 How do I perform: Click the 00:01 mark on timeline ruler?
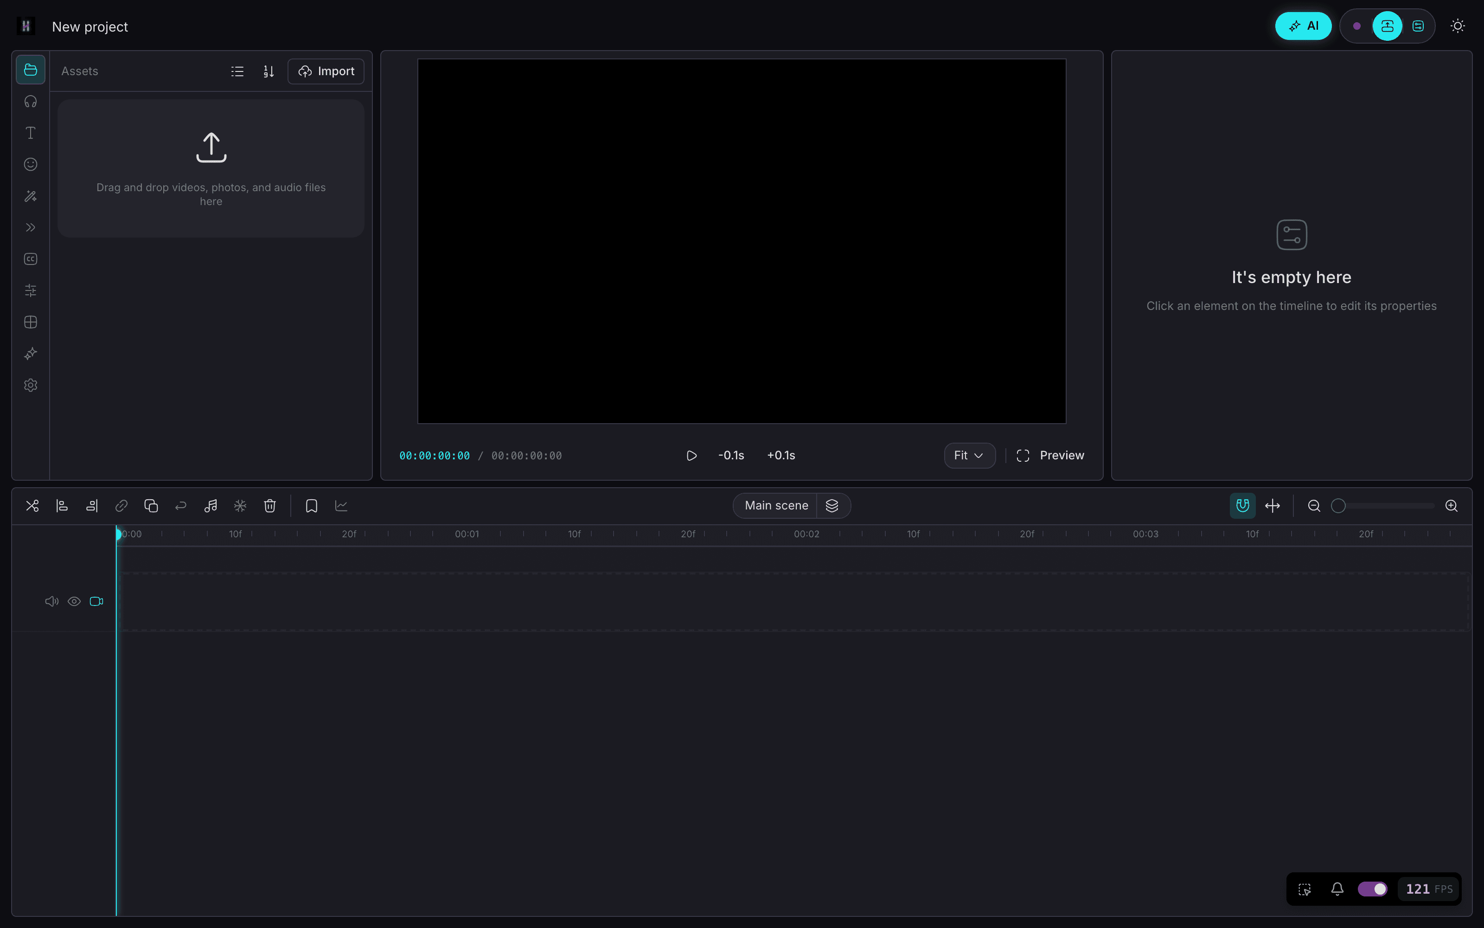tap(467, 534)
